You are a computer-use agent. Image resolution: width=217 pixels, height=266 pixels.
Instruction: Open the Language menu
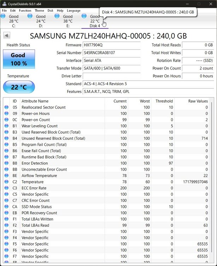(x=74, y=11)
